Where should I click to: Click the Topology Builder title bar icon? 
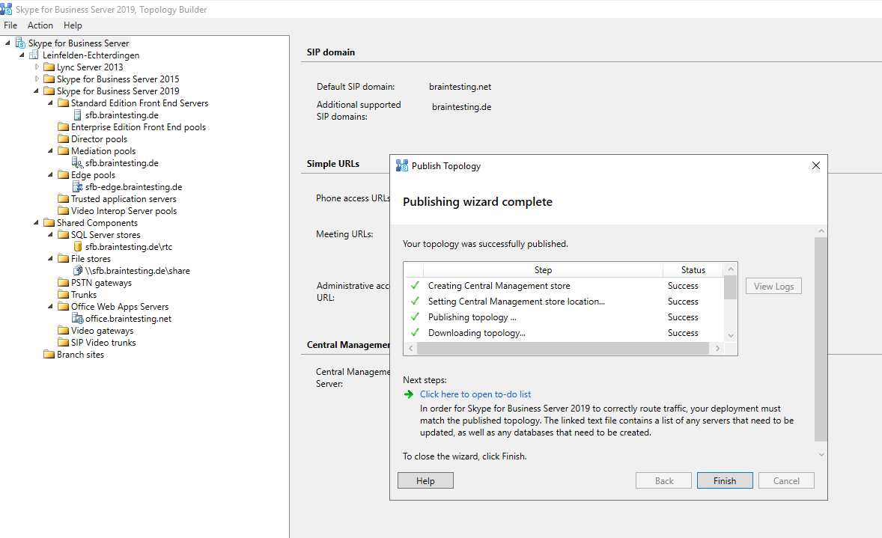(7, 8)
